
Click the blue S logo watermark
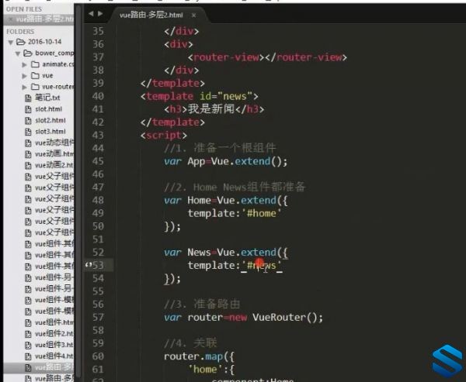pyautogui.click(x=447, y=360)
